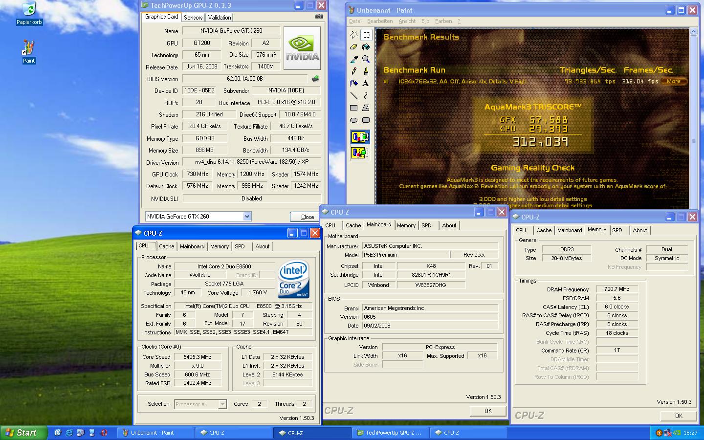Open the ? help menu in Paint
Viewport: 704px width, 440px height.
click(x=459, y=21)
